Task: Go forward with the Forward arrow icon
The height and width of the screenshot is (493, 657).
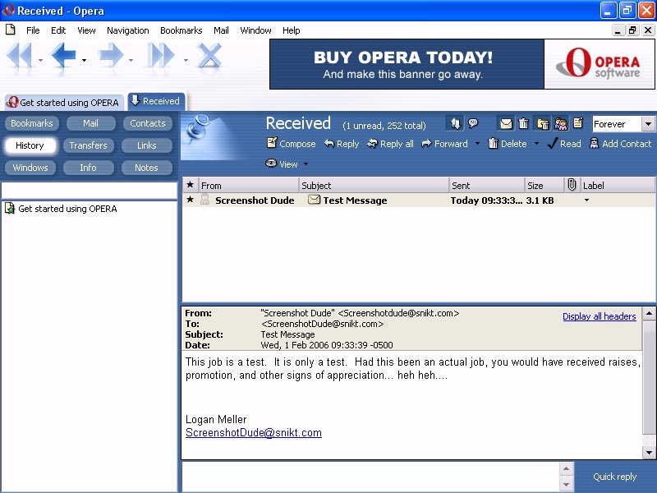Action: click(111, 55)
